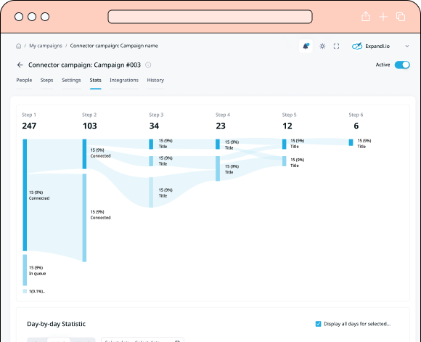Image resolution: width=421 pixels, height=342 pixels.
Task: Toggle the Active campaign switch
Action: (402, 65)
